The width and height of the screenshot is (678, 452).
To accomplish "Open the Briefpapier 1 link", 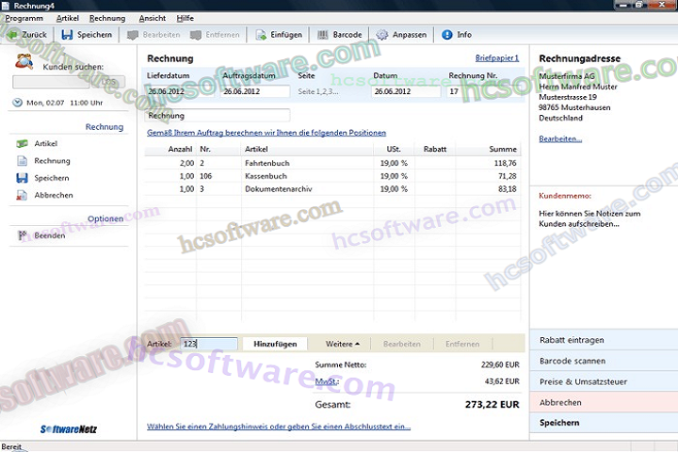I will point(497,58).
